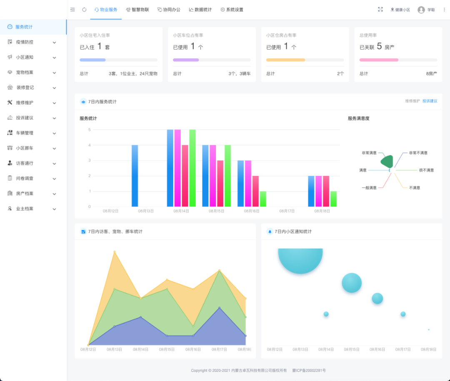
Task: Expand the 维修维护 menu chevron
Action: coord(54,103)
